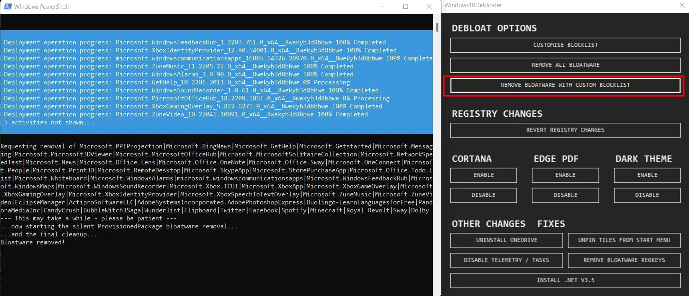Click 'This may take a while' message
The image size is (689, 296).
88,218
